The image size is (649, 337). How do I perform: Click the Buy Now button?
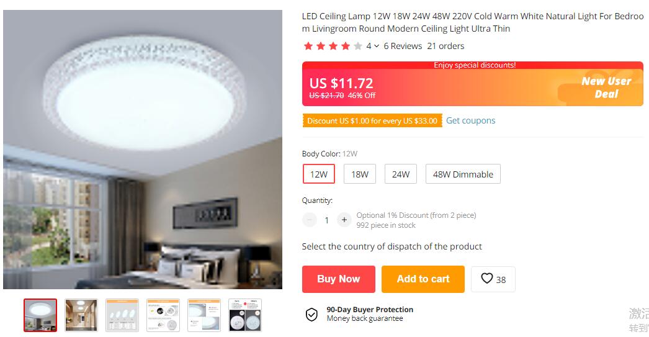[x=339, y=279]
